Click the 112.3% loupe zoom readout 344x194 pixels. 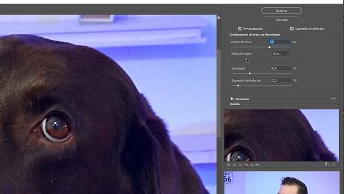click(255, 165)
